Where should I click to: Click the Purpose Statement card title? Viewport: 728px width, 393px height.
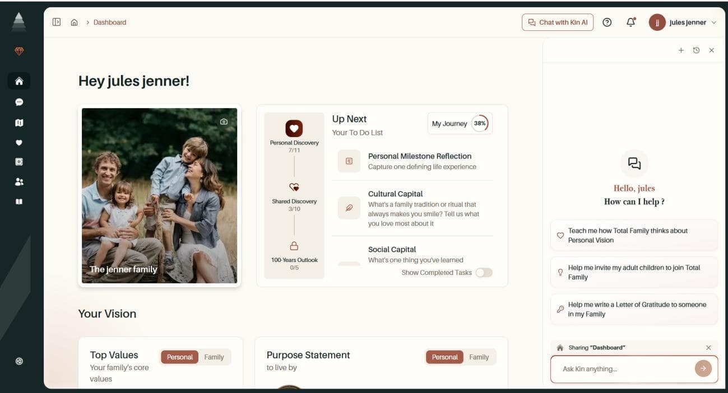(x=308, y=355)
